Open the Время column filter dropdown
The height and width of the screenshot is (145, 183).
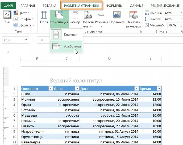[x=159, y=89]
